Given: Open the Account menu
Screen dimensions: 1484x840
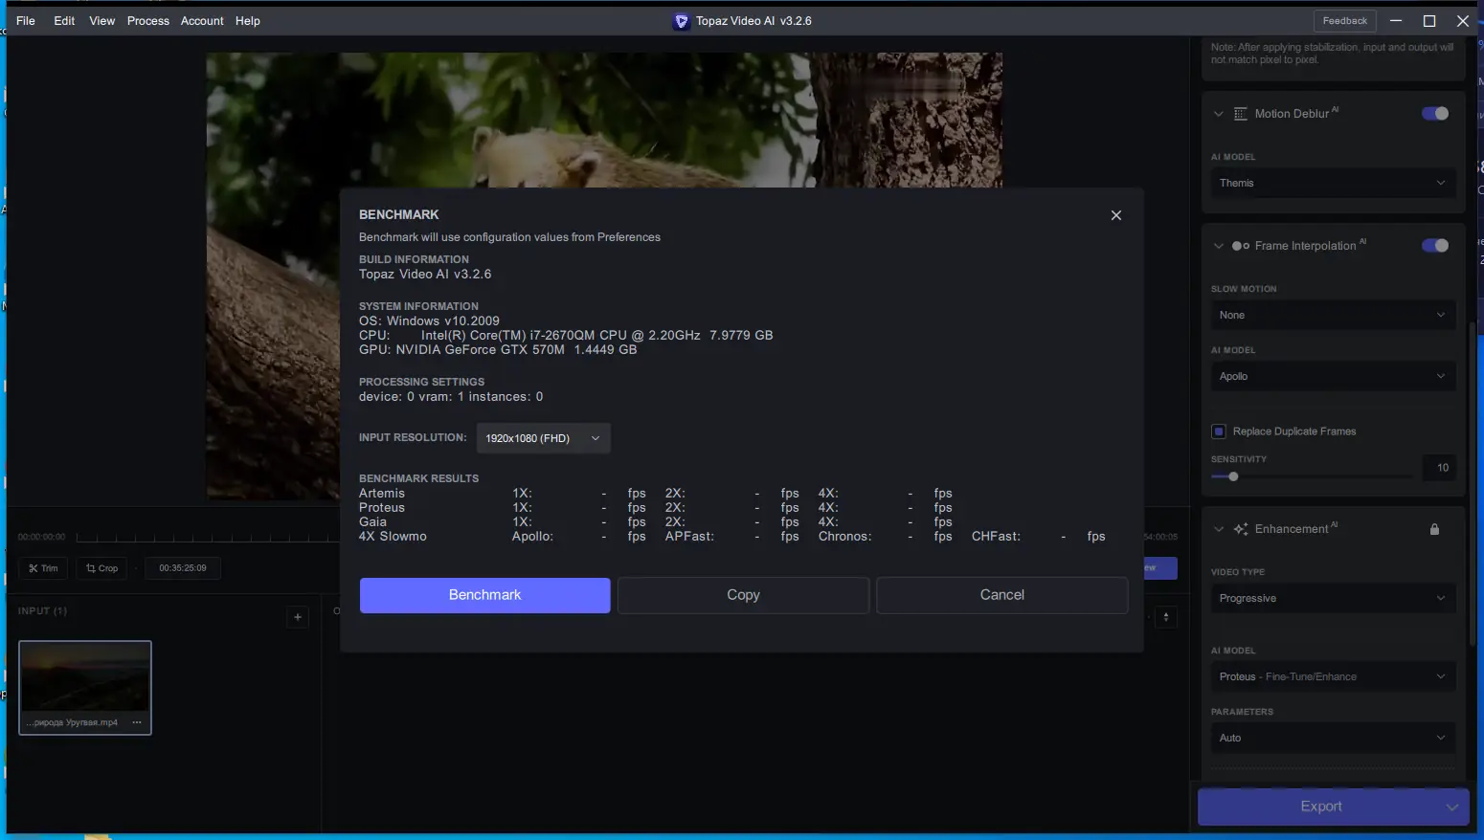Looking at the screenshot, I should pyautogui.click(x=202, y=20).
